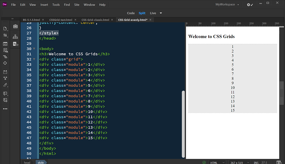Open the Snippets panel icon
Viewport: 285px width, 164px height.
(15, 43)
